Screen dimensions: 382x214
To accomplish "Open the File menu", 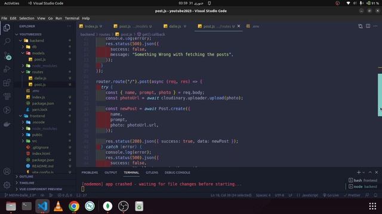I will tap(4, 18).
